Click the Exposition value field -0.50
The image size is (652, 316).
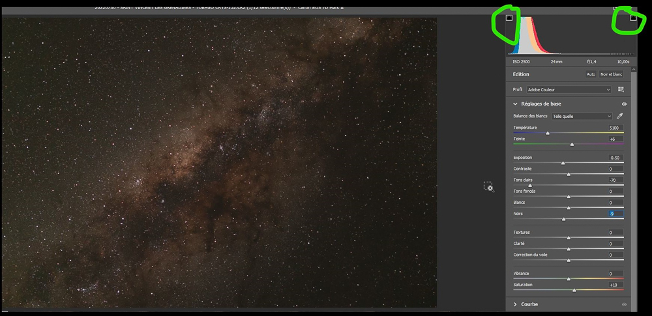pyautogui.click(x=615, y=158)
